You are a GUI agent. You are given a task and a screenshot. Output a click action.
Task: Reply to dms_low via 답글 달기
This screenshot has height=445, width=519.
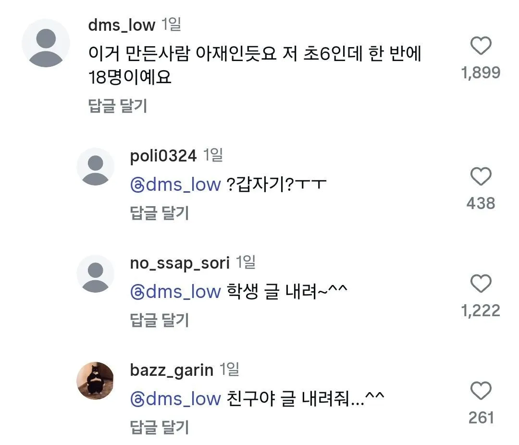[x=119, y=107]
